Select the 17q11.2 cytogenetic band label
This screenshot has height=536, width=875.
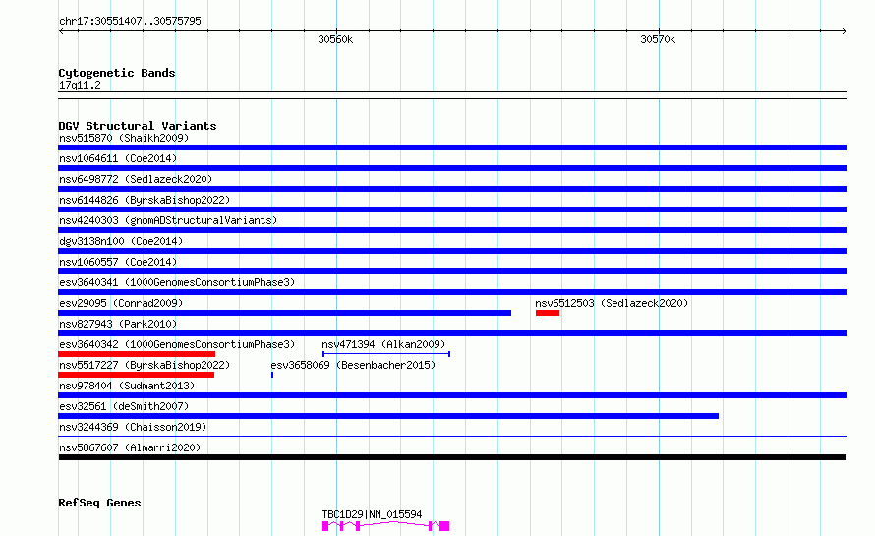pos(80,85)
